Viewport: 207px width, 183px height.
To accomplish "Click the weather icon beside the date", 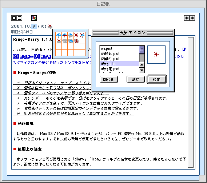I will 50,26.
